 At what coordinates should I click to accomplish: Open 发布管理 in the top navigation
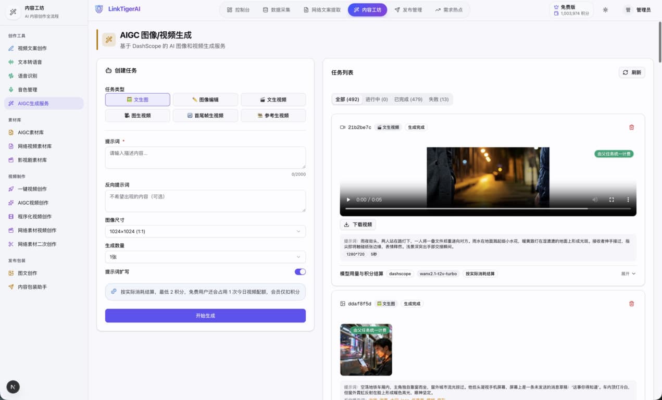click(x=408, y=10)
